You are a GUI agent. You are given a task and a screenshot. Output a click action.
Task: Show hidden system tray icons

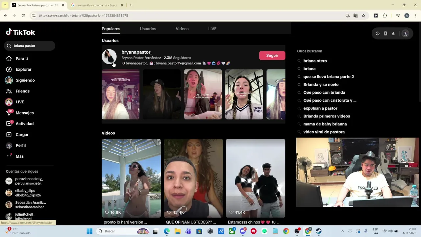[342, 231]
